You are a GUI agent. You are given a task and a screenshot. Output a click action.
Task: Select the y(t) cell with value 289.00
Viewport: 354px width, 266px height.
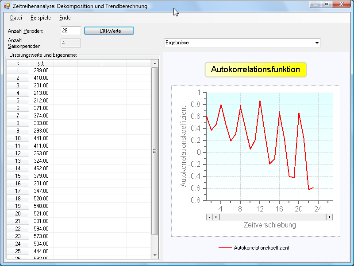pyautogui.click(x=41, y=70)
